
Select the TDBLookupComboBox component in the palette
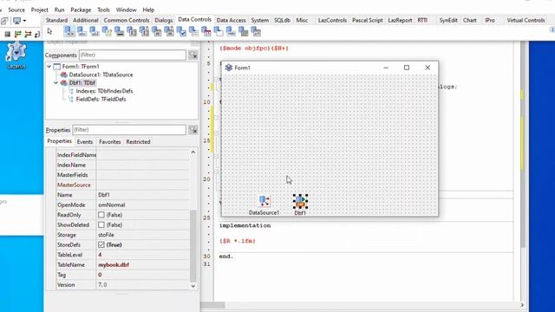click(x=169, y=31)
